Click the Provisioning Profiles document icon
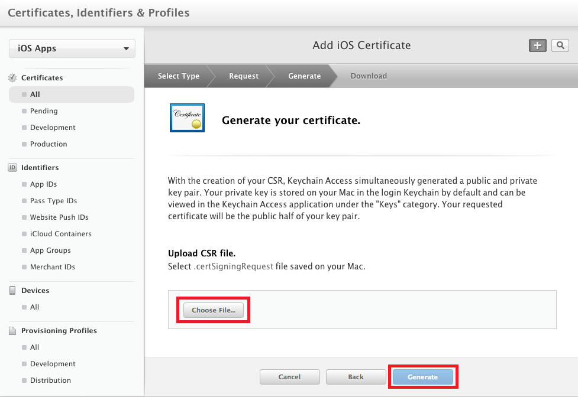Image resolution: width=578 pixels, height=397 pixels. [x=12, y=330]
